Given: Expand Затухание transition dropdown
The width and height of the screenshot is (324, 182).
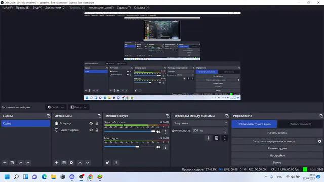Looking at the screenshot, I should click(x=200, y=123).
